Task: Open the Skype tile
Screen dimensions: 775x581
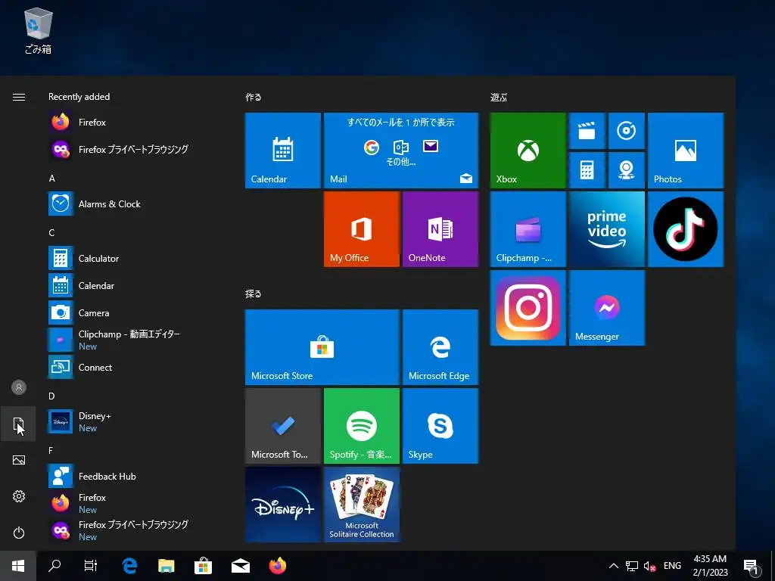Action: [440, 426]
